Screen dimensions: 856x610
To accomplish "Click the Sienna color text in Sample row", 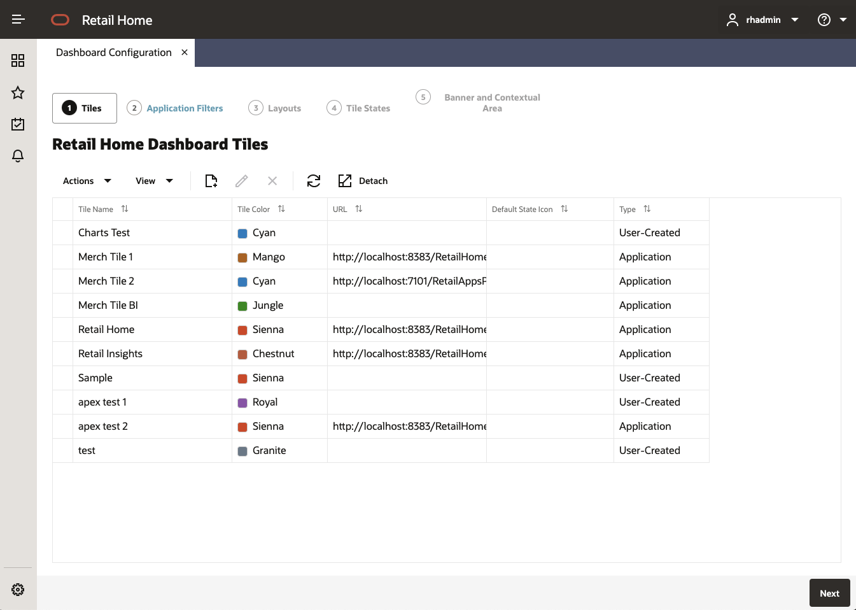I will [x=268, y=378].
